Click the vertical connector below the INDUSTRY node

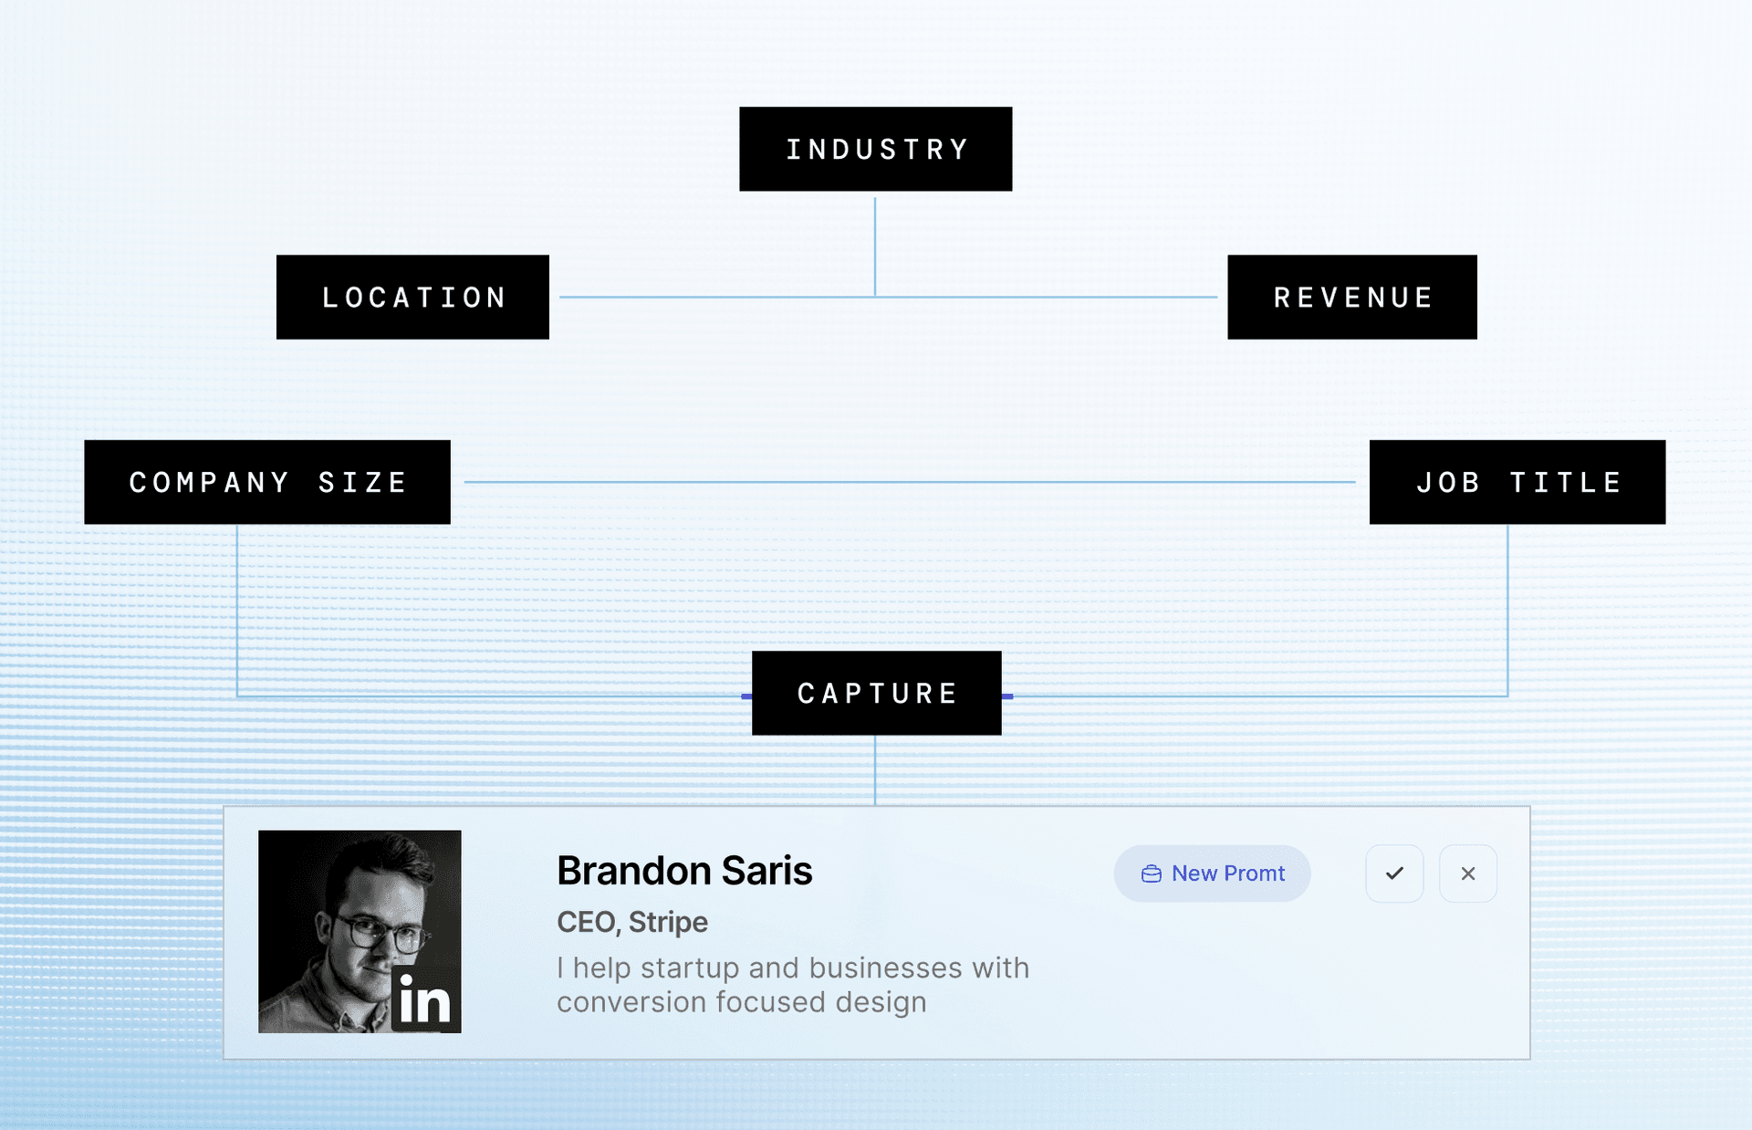(x=875, y=246)
